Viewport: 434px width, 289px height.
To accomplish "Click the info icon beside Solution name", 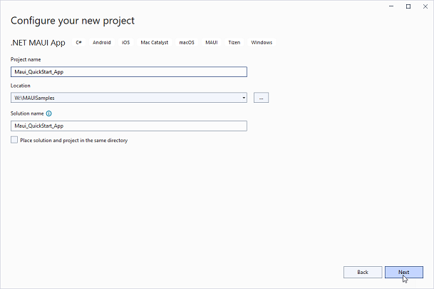I will click(x=48, y=113).
